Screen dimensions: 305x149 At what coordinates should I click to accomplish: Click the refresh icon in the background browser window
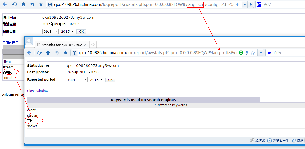15,4
